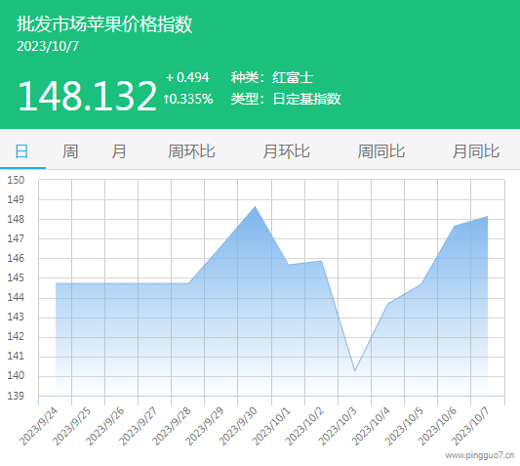Click the chart data point for 2023/10/4

(x=388, y=303)
